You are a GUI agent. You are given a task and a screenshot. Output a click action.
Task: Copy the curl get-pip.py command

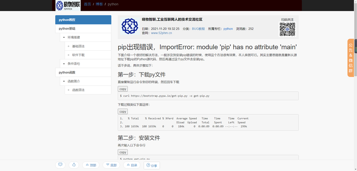[x=123, y=89]
